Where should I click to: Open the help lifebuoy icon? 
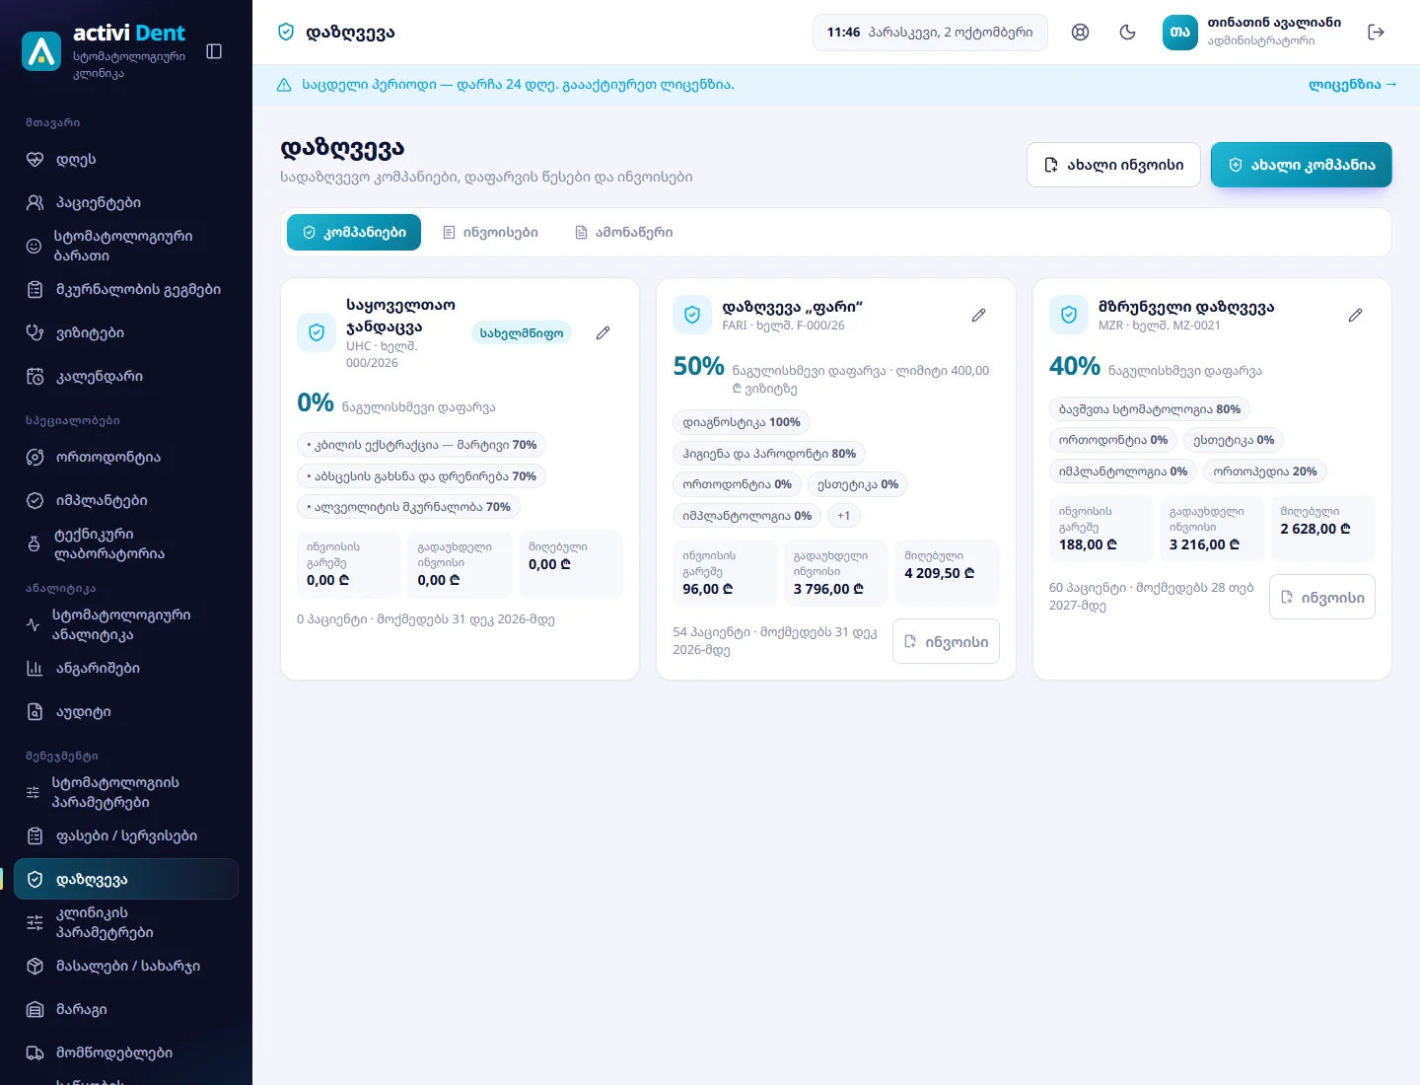point(1081,33)
